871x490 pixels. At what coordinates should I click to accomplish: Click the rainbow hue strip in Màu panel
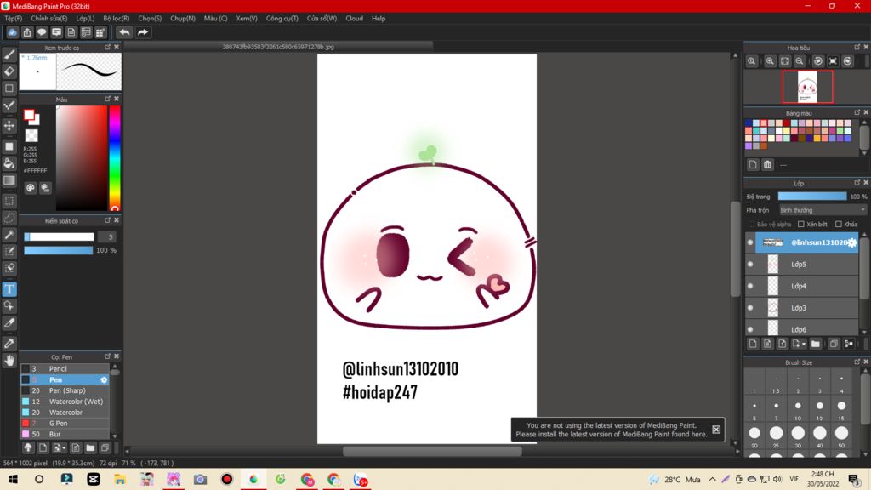click(x=115, y=157)
